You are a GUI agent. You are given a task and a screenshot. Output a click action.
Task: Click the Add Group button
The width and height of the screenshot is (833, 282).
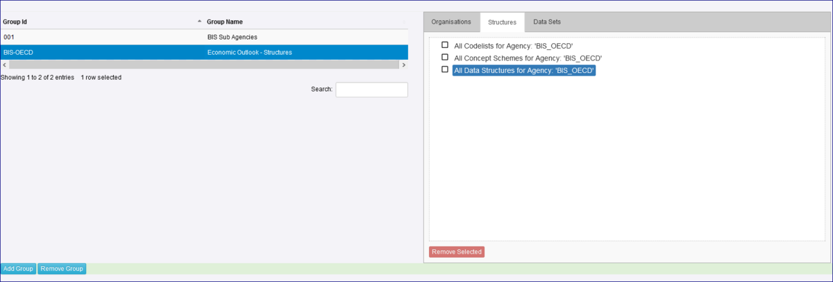tap(18, 269)
